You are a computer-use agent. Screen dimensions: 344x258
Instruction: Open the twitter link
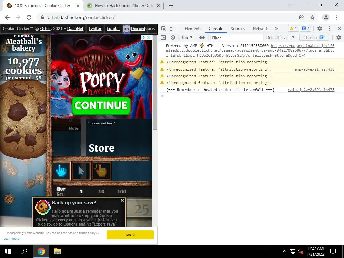(95, 28)
